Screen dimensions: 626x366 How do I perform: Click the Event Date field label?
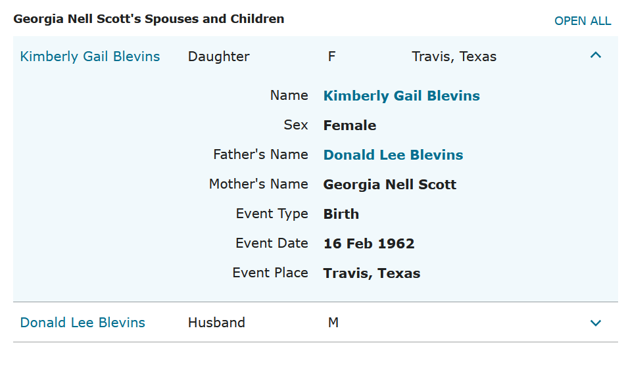[x=272, y=243]
